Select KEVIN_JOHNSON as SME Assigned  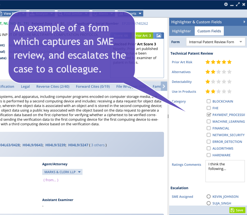pyautogui.click(x=209, y=197)
